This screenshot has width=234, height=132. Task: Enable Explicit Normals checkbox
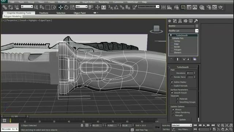[172, 86]
